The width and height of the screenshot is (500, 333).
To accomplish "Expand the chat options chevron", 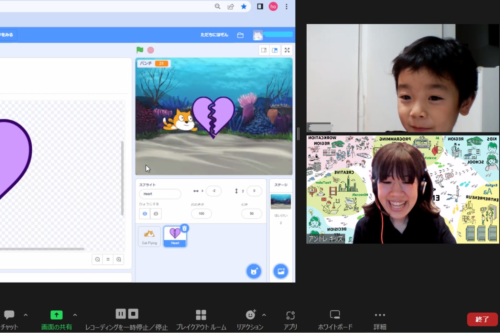I will tap(26, 315).
